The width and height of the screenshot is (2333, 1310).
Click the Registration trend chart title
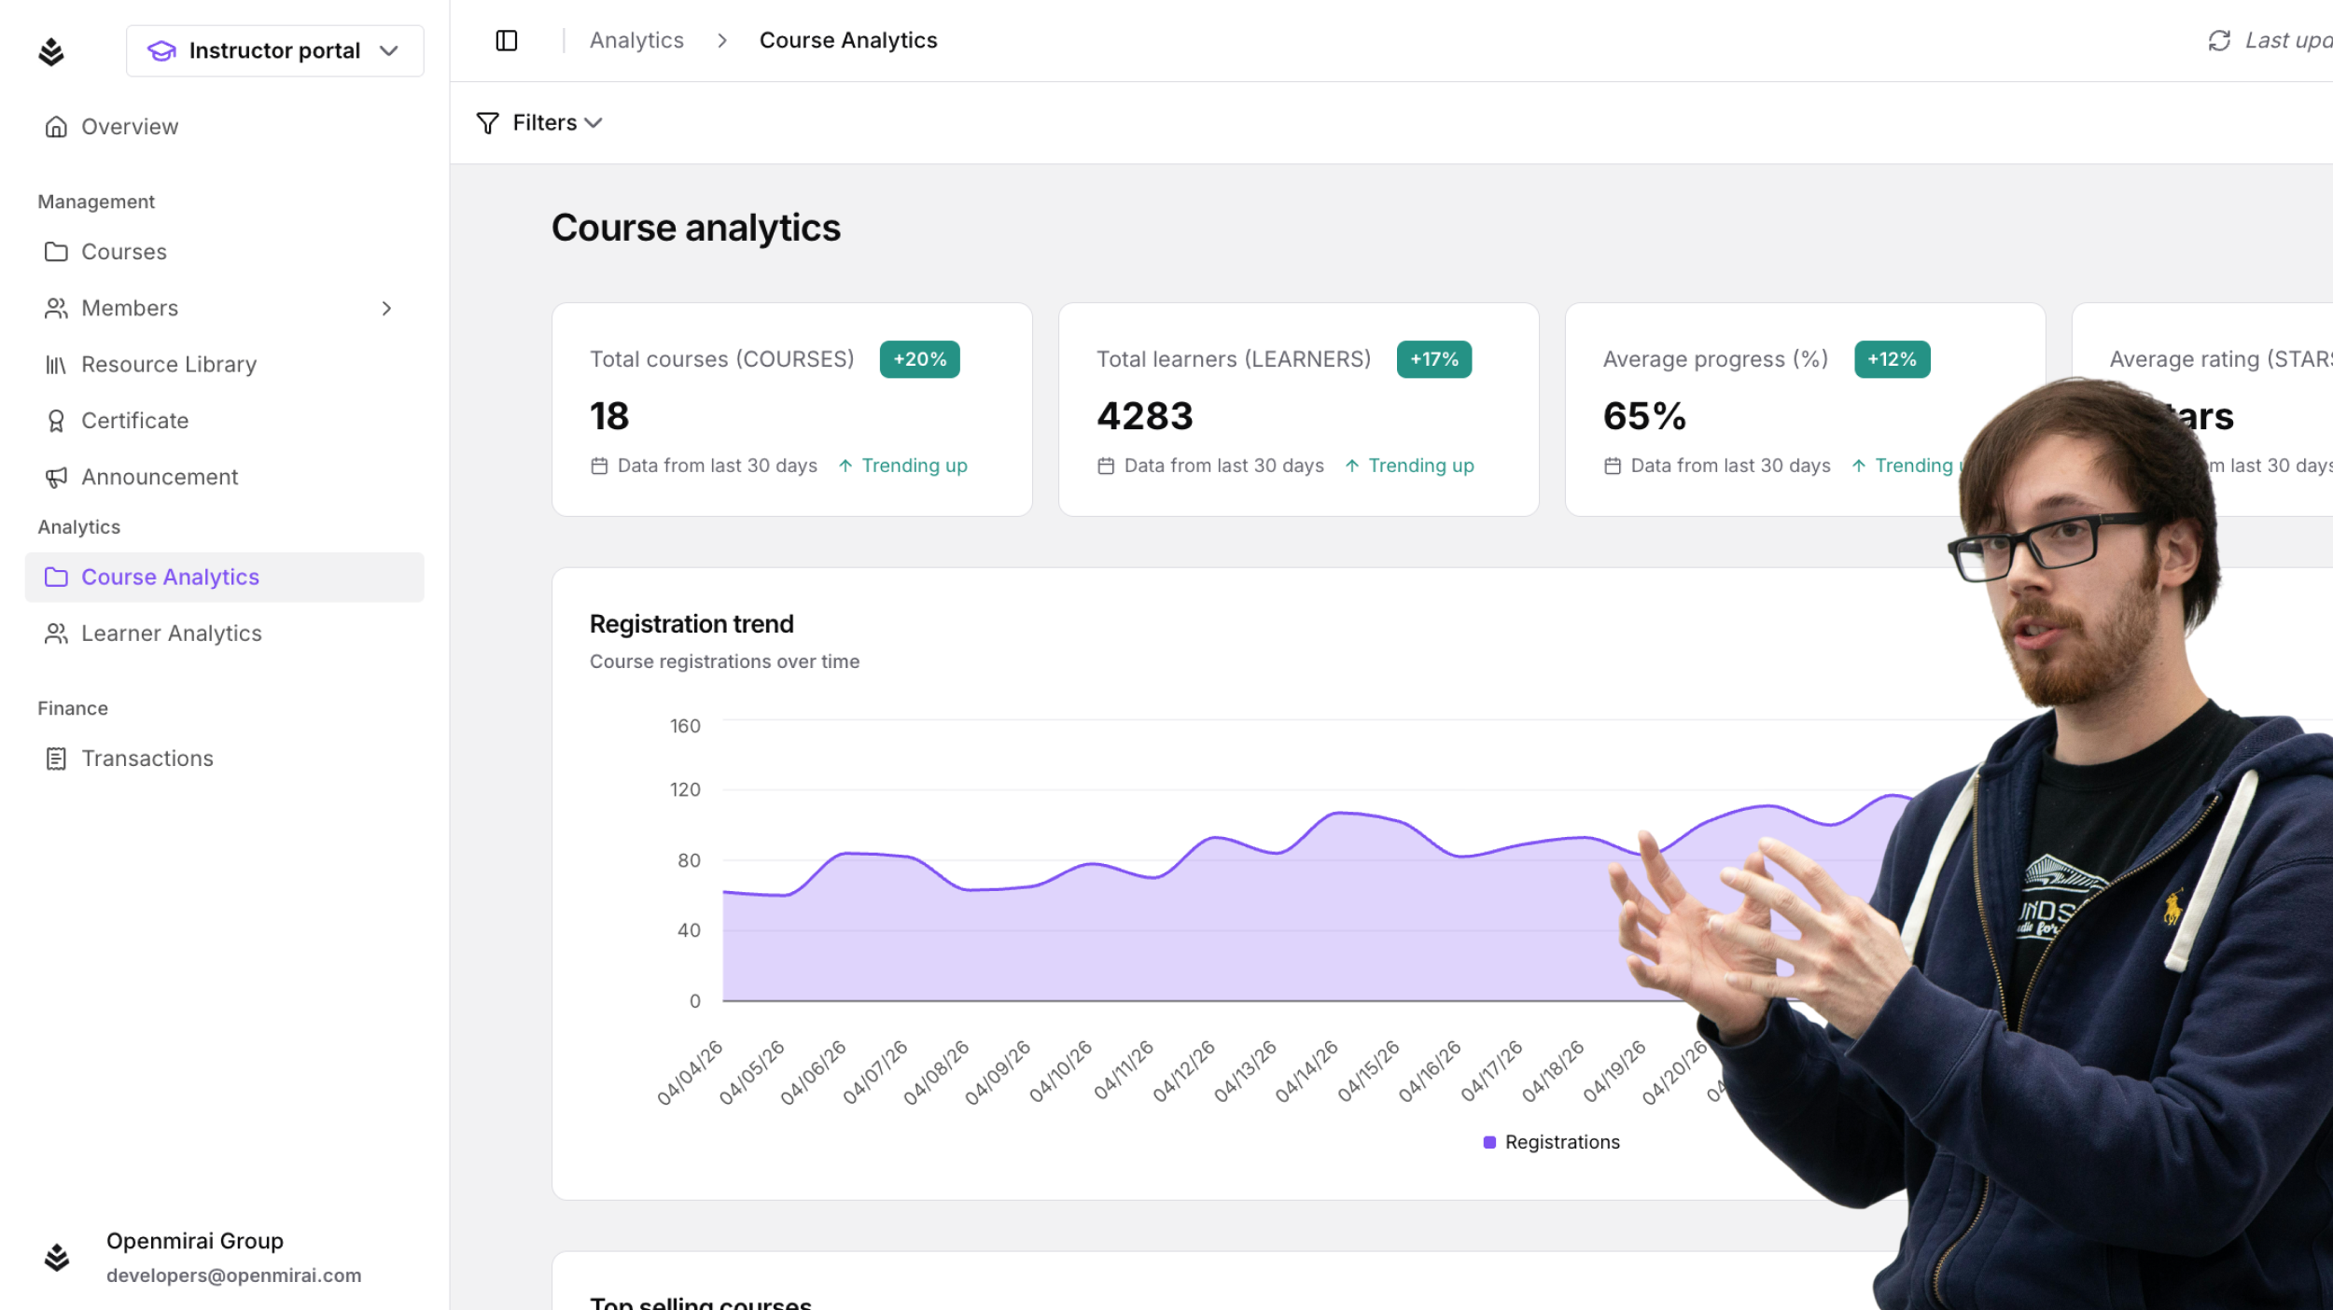pyautogui.click(x=692, y=623)
